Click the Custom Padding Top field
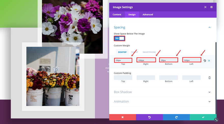The height and width of the screenshot is (124, 224). 123,78
